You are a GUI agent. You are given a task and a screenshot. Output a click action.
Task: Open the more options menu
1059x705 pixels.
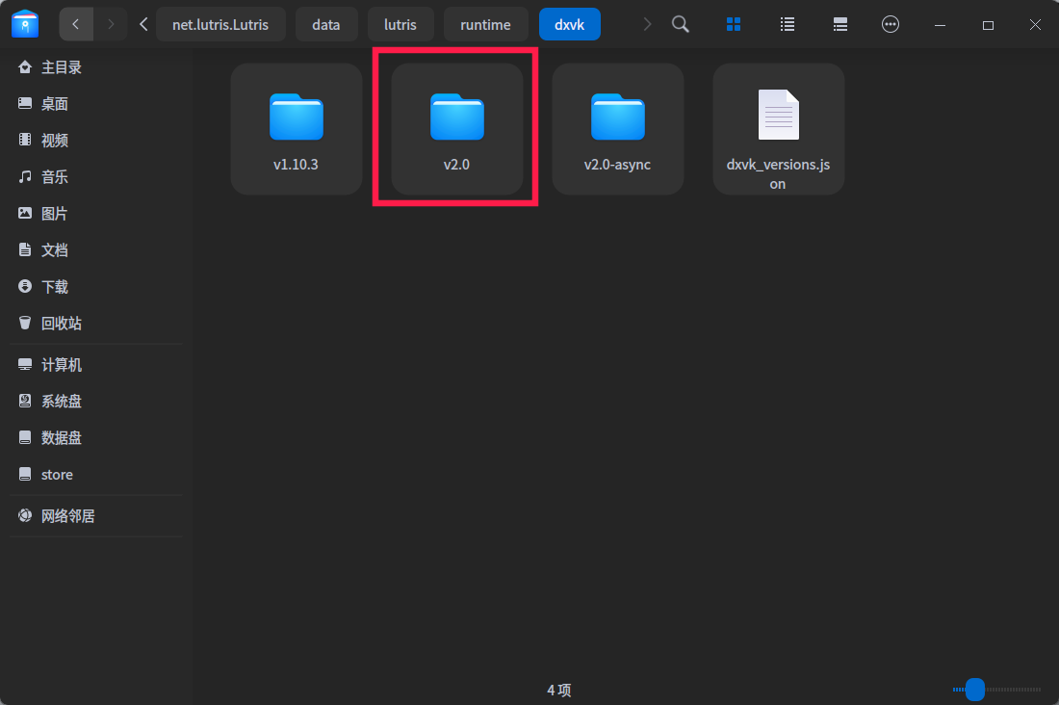pos(891,24)
